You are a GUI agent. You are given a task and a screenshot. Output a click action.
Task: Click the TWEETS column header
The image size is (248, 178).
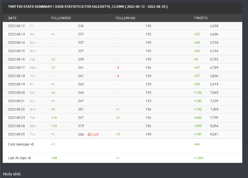point(200,18)
